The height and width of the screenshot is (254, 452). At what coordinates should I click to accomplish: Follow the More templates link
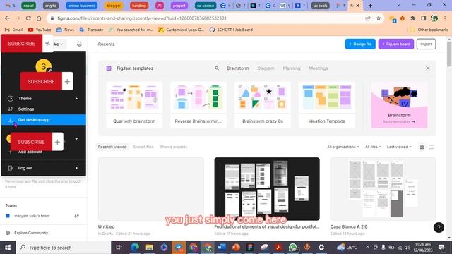click(399, 122)
